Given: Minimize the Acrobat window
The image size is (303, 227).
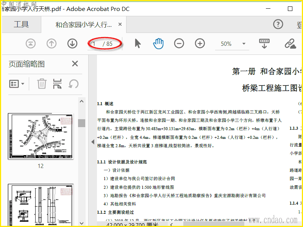Looking at the screenshot, I should (x=268, y=9).
